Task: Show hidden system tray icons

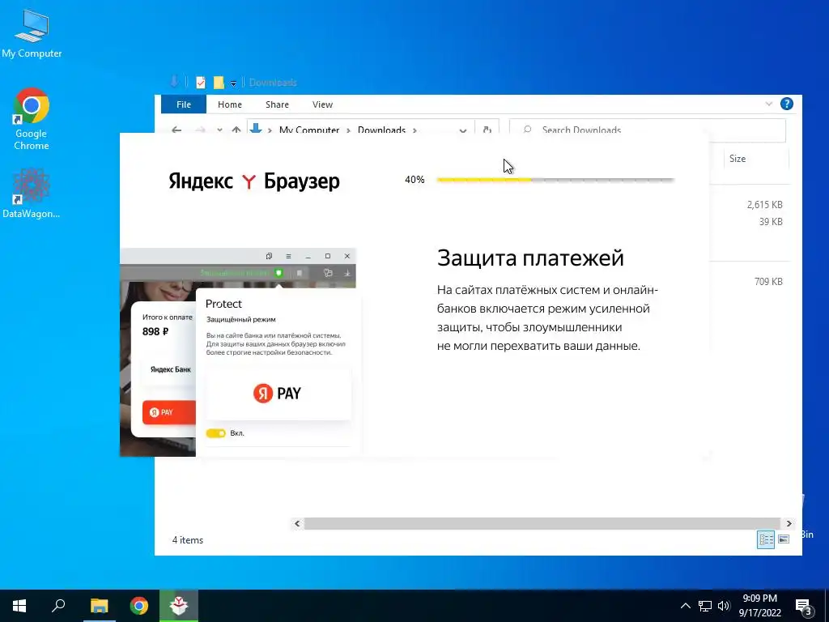Action: click(x=685, y=606)
